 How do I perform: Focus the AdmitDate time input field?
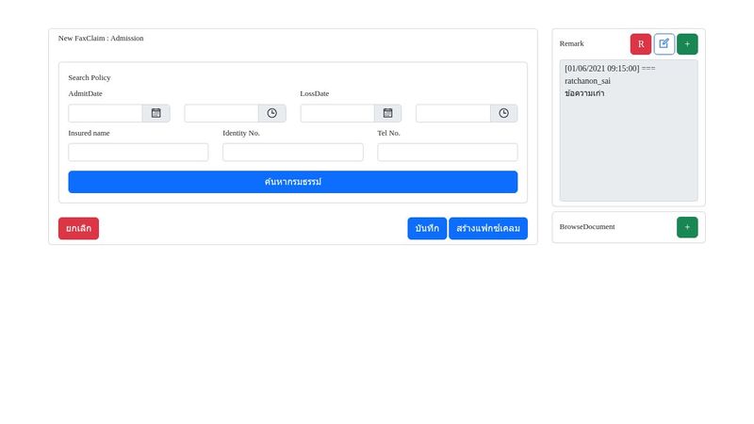[x=221, y=113]
